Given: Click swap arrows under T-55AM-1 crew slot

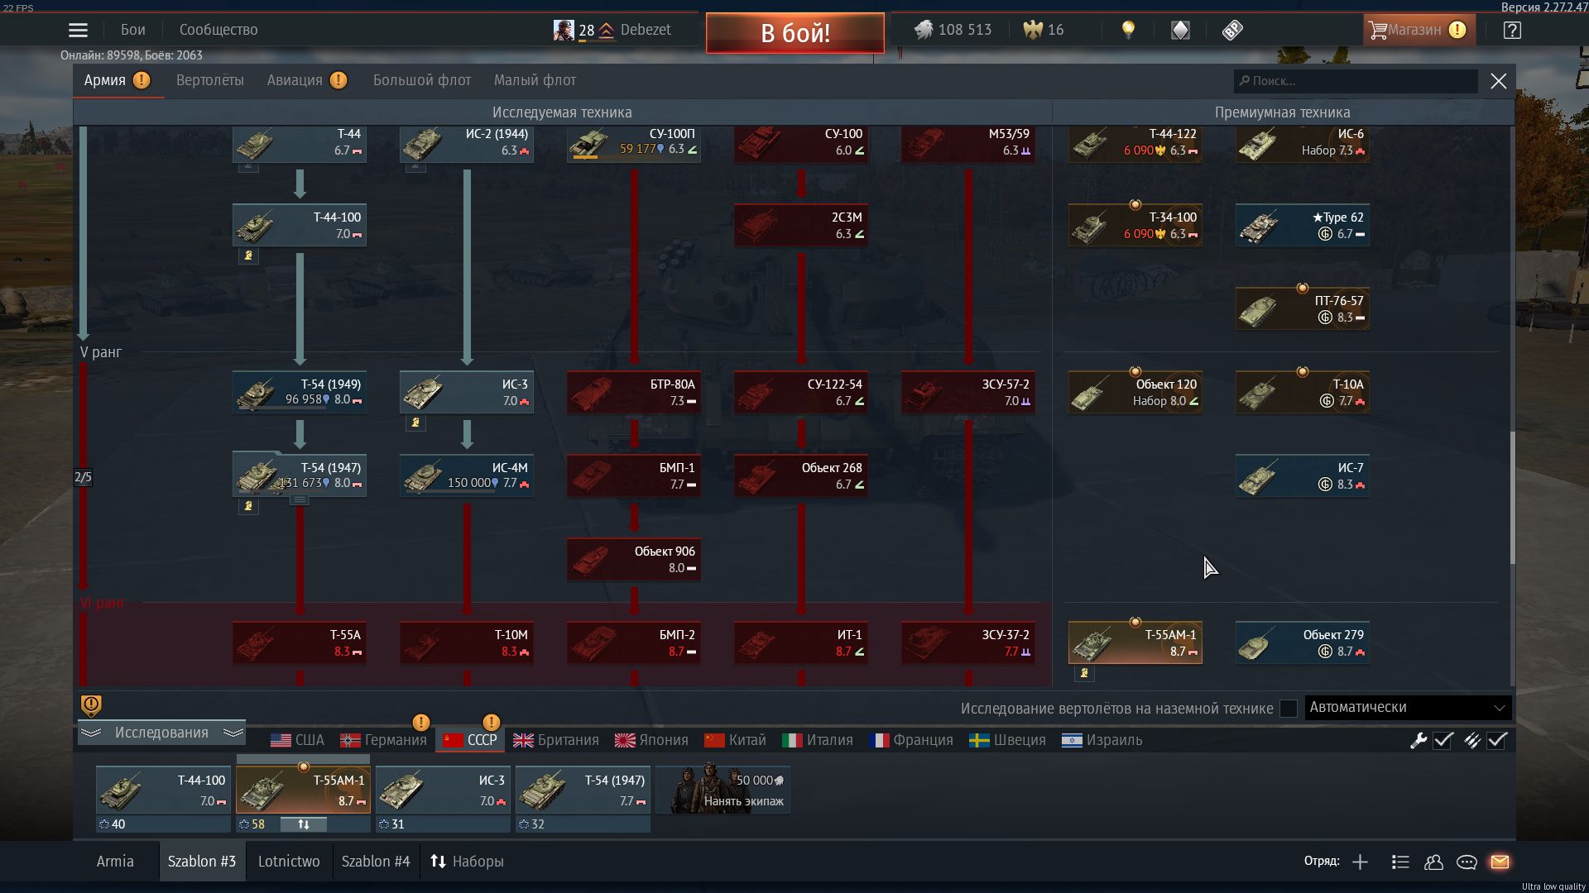Looking at the screenshot, I should tap(304, 824).
